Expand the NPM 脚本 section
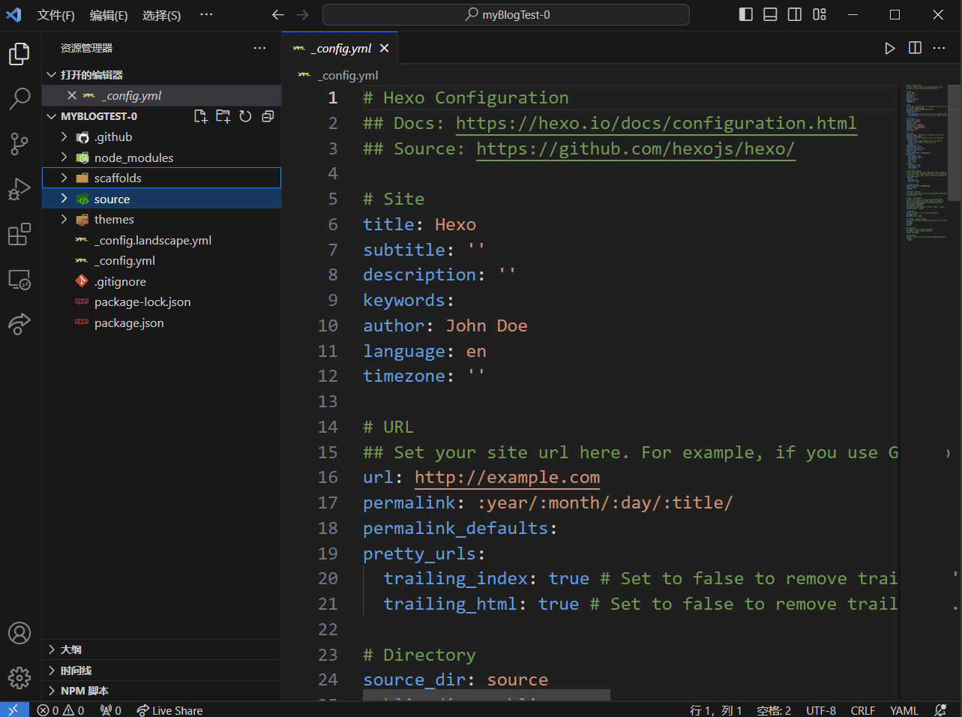 click(x=161, y=691)
